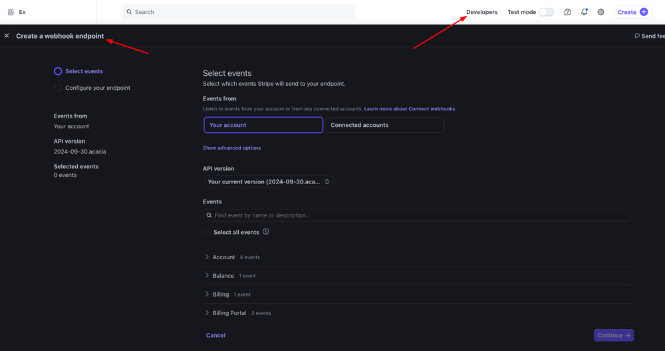Choose the Connected accounts option

(384, 125)
